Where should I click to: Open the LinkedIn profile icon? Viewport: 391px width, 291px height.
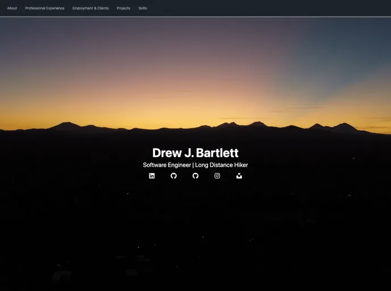pyautogui.click(x=152, y=176)
